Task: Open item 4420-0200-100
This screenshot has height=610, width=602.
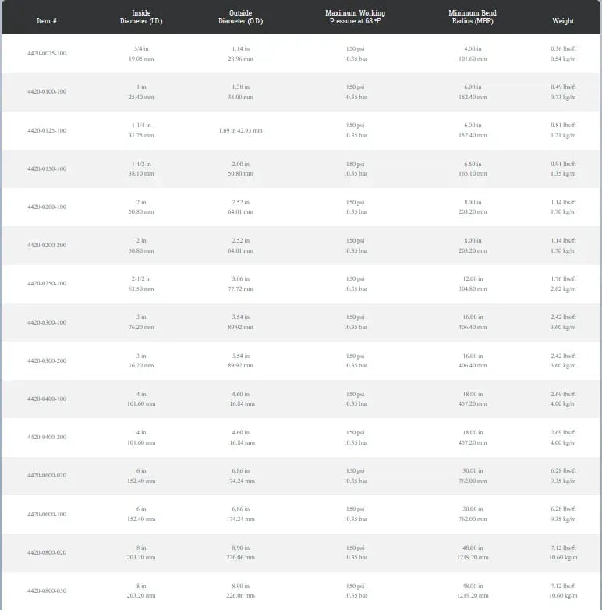Action: pos(47,207)
